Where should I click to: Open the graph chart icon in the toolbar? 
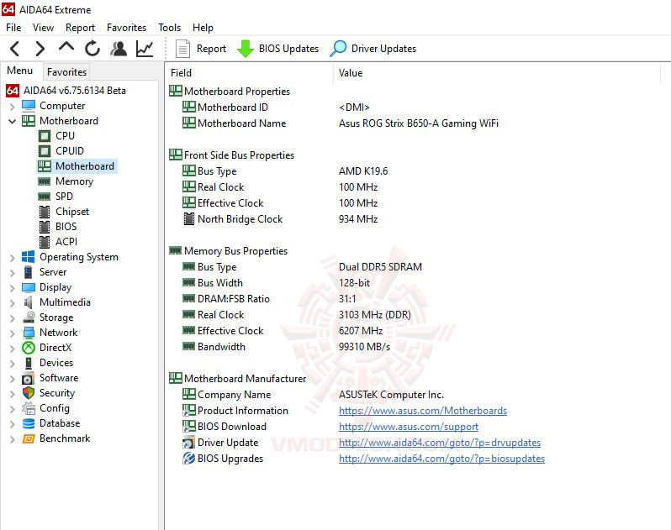pos(145,49)
